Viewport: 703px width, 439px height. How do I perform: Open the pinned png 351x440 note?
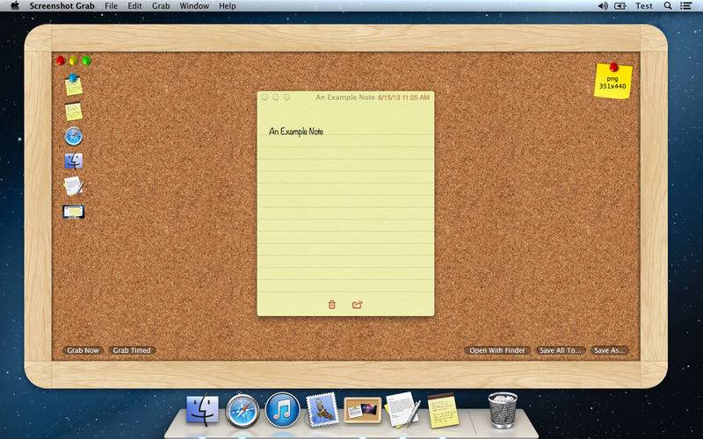[x=612, y=82]
